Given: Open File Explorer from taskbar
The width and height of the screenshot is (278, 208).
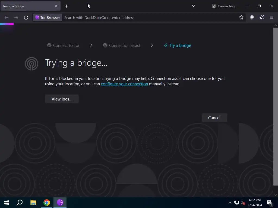Looking at the screenshot, I should click(33, 203).
